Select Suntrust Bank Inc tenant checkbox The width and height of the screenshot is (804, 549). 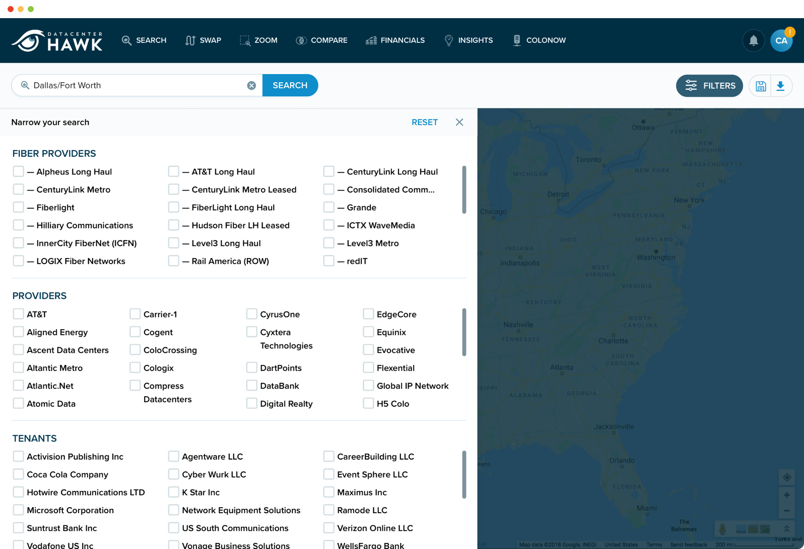(x=18, y=528)
